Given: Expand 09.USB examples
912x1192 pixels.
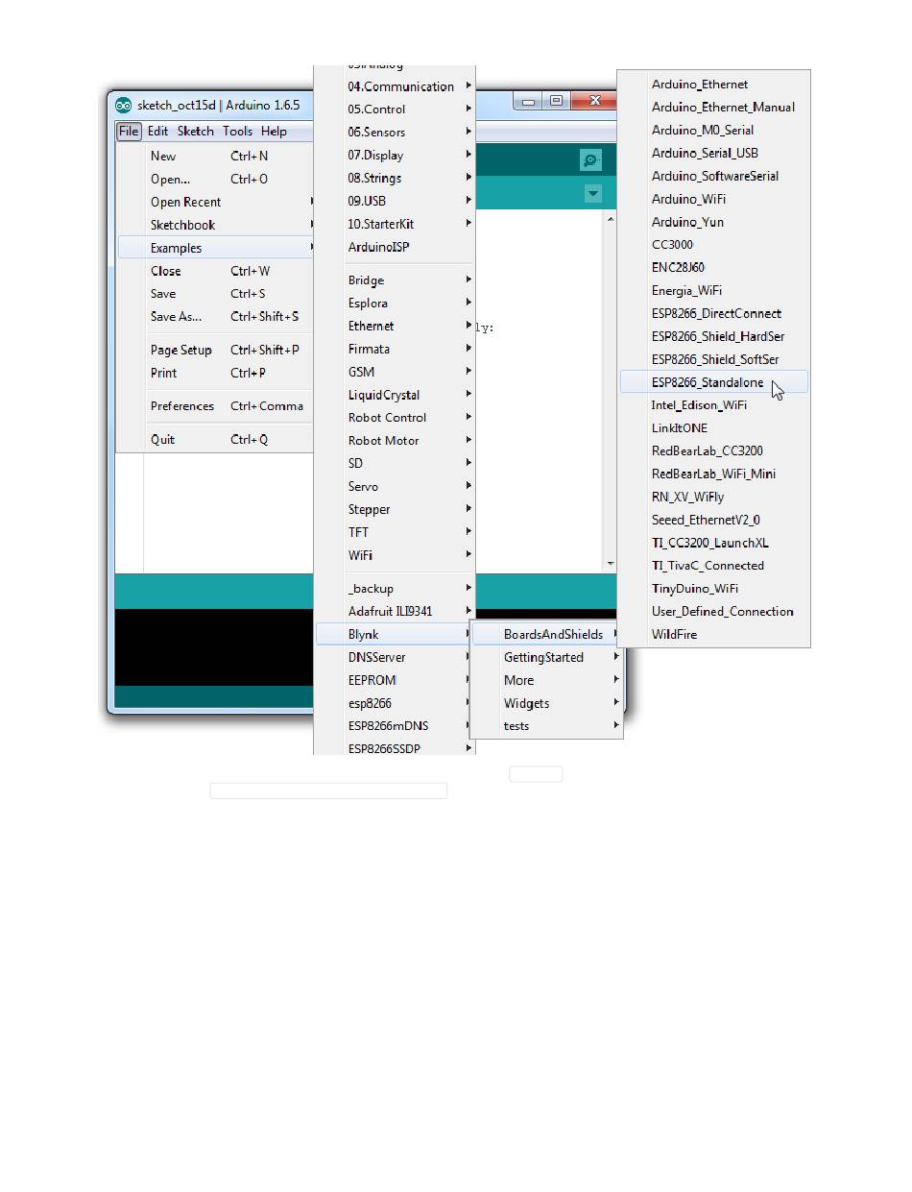Looking at the screenshot, I should pos(396,202).
